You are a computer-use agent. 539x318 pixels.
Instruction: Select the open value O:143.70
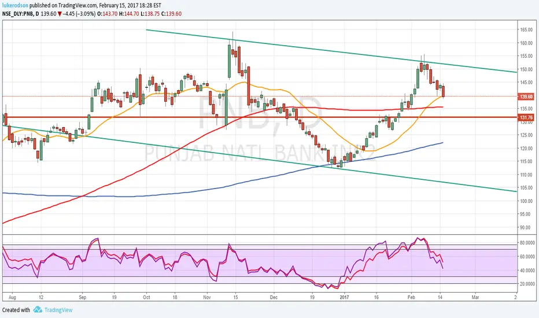107,14
